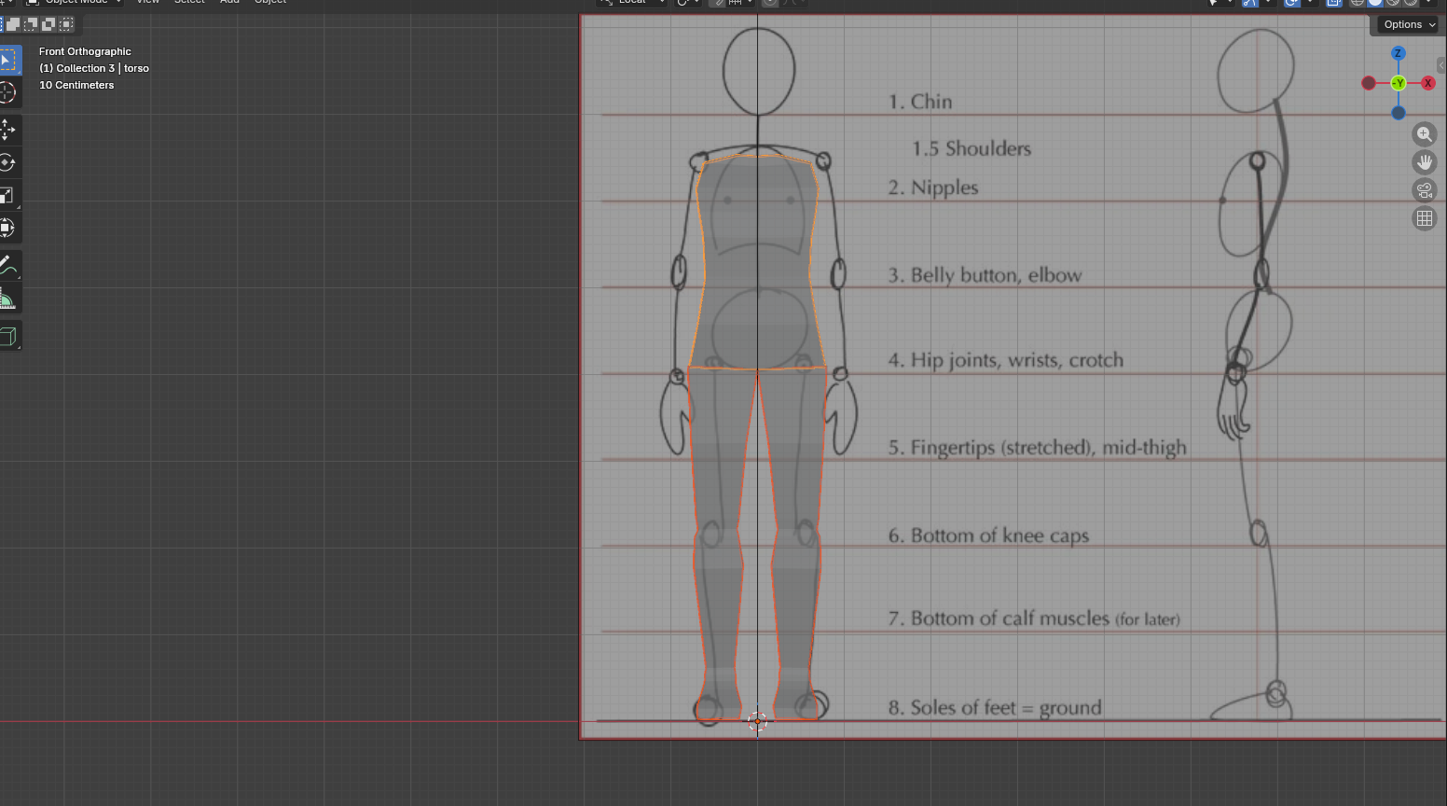Image resolution: width=1447 pixels, height=806 pixels.
Task: Toggle the camera view icon
Action: click(x=1424, y=190)
